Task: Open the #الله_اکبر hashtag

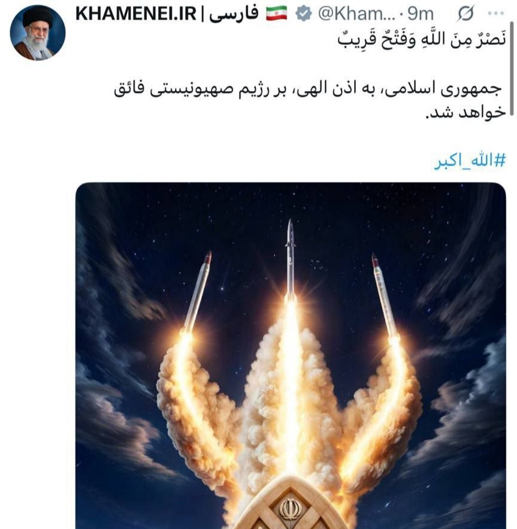Action: [470, 161]
